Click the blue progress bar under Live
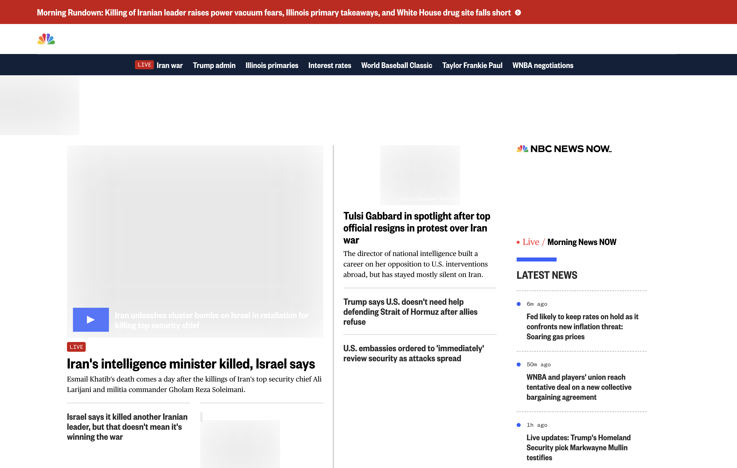This screenshot has height=468, width=737. coord(536,259)
